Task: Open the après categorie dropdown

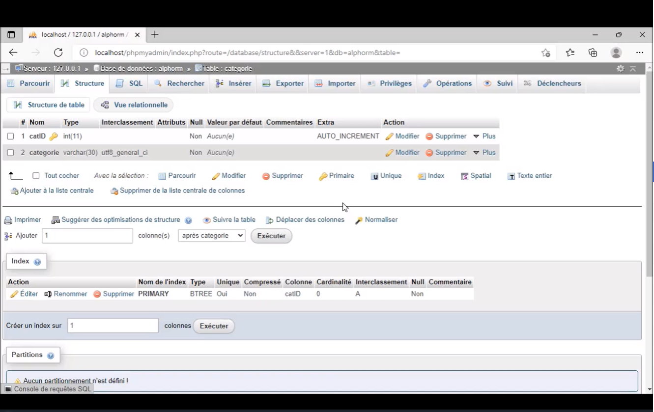Action: point(211,235)
